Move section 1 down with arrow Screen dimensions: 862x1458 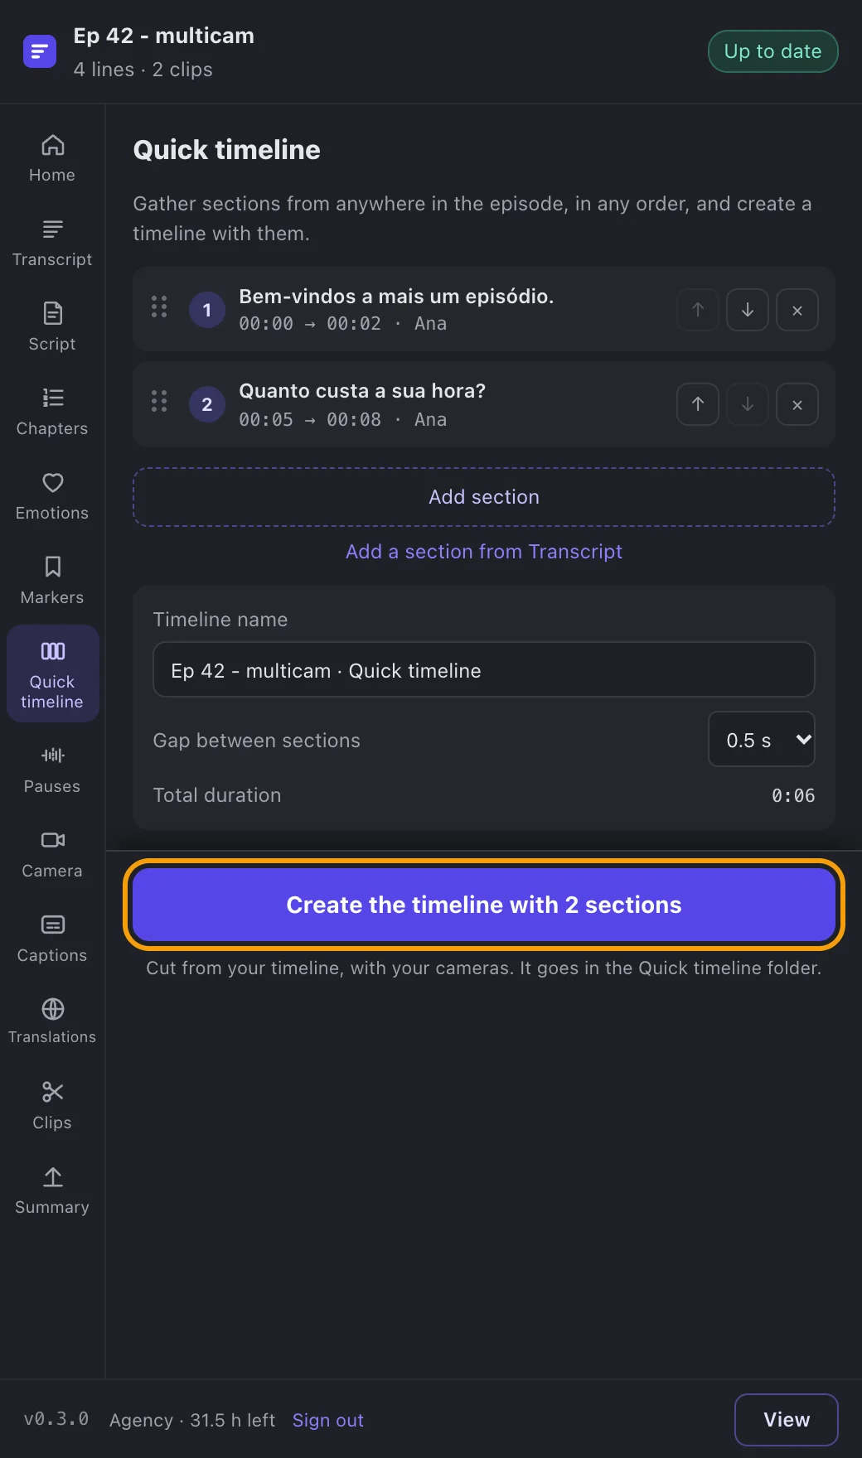(748, 310)
